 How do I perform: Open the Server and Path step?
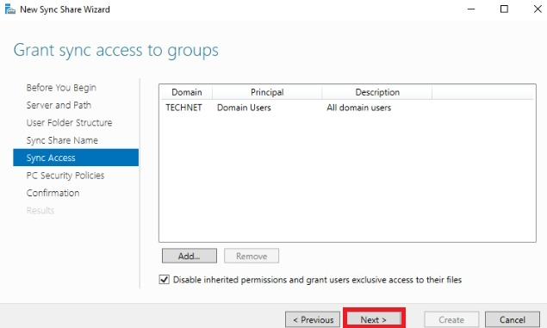click(59, 105)
